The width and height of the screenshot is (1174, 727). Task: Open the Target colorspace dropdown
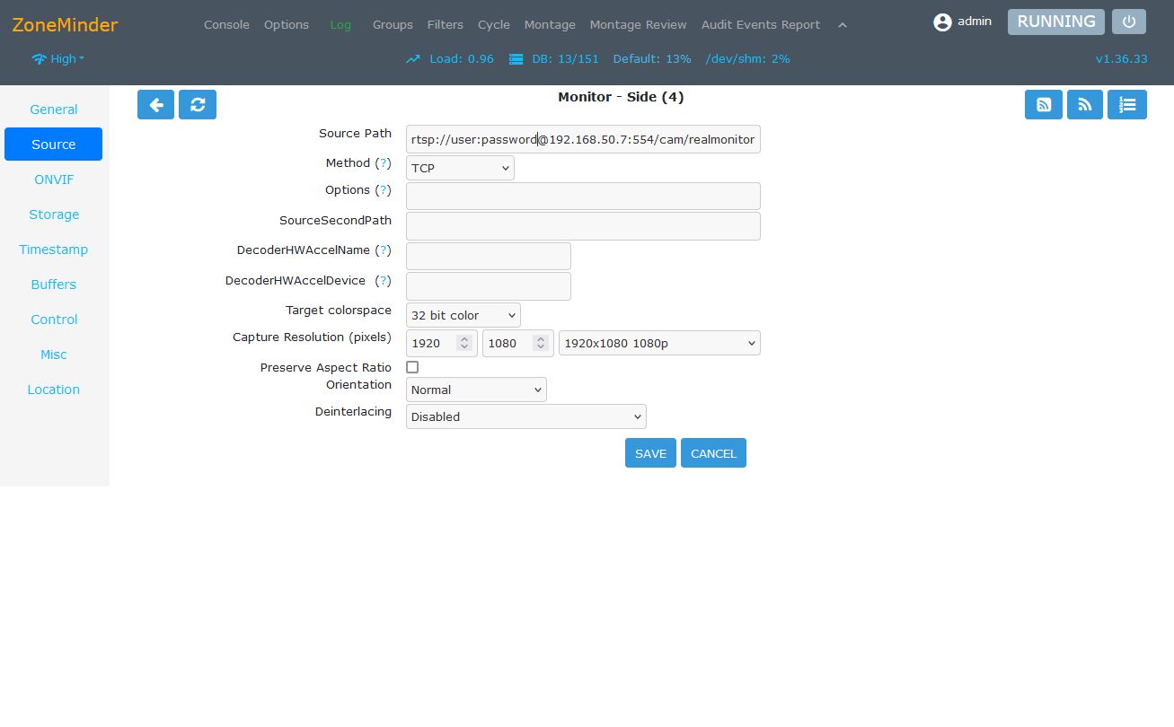[x=463, y=315]
